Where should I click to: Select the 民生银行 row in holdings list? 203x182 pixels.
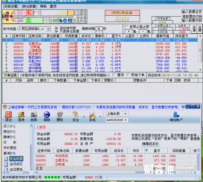pyautogui.click(x=100, y=54)
